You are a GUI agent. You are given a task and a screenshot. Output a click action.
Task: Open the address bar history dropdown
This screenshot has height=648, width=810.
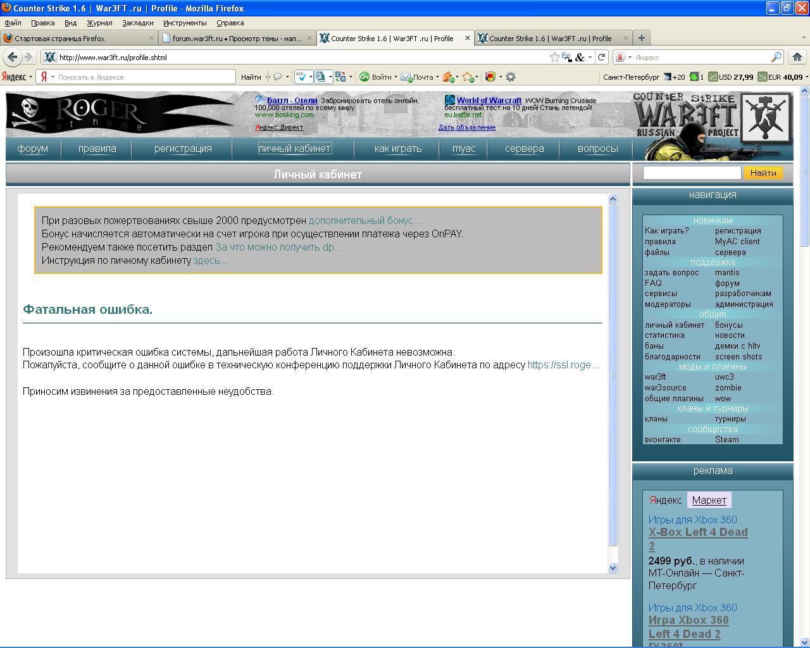pos(590,57)
